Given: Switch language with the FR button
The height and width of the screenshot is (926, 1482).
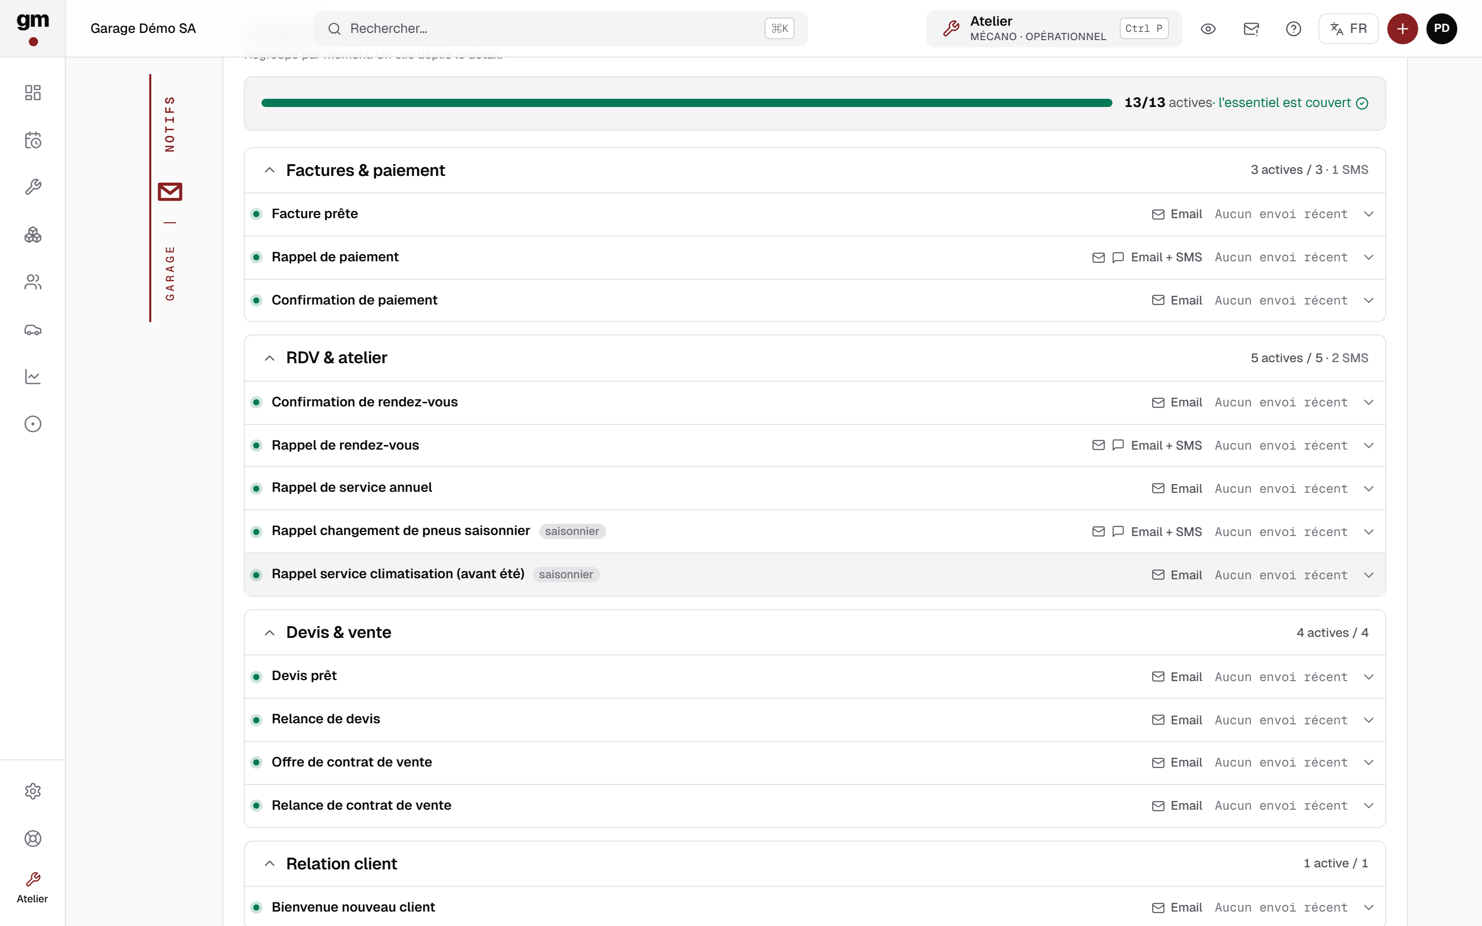Looking at the screenshot, I should click(x=1348, y=29).
